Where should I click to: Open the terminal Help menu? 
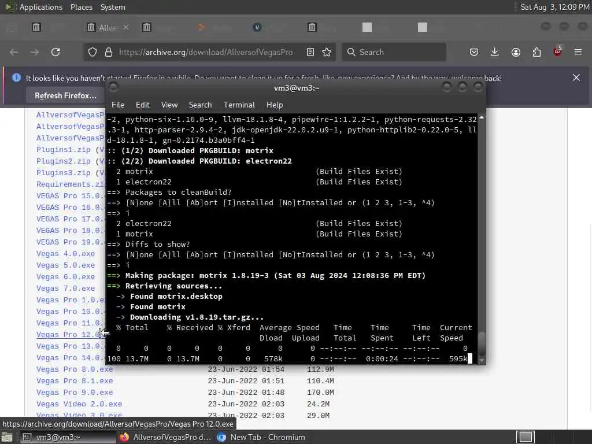coord(275,105)
